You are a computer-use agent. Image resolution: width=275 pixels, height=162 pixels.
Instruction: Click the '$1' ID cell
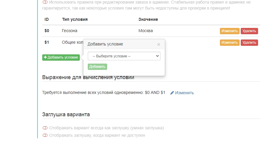[x=47, y=43]
